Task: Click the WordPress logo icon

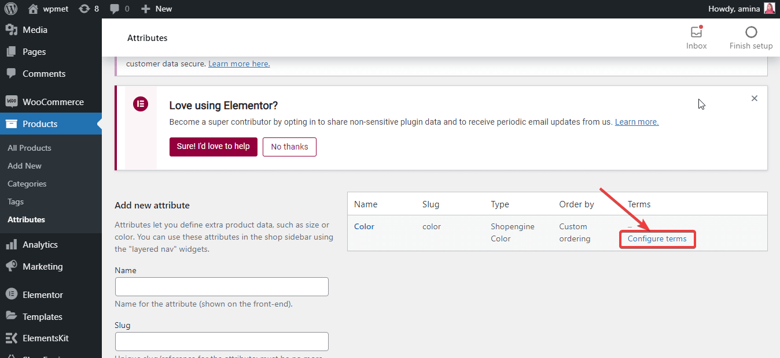Action: pos(11,9)
